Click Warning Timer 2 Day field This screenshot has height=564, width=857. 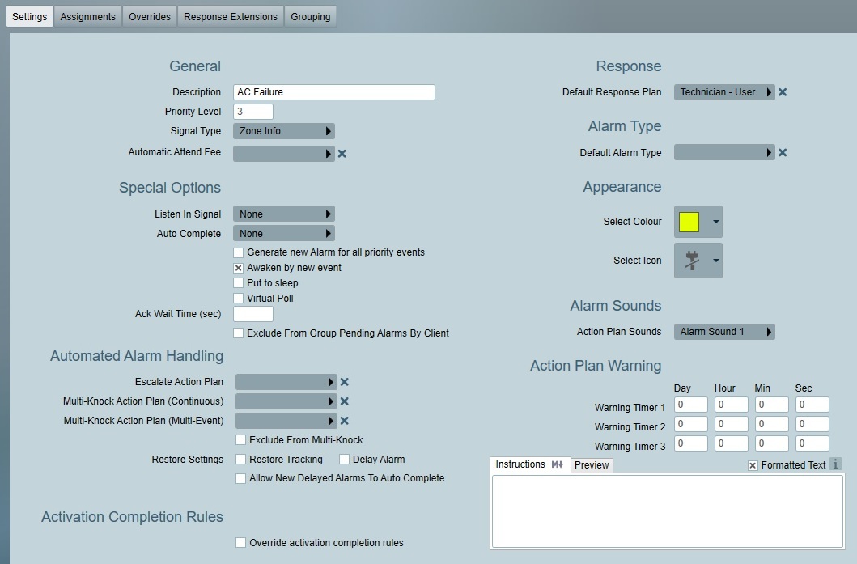(691, 424)
